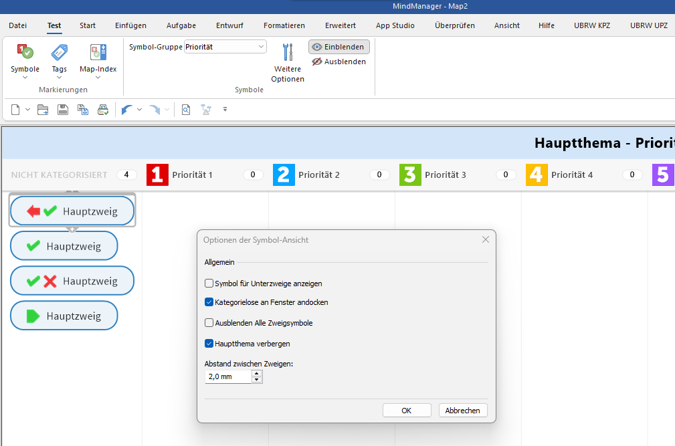Viewport: 675px width, 446px height.
Task: Enable Symbol für Unterzweige anzeigen checkbox
Action: [x=209, y=284]
